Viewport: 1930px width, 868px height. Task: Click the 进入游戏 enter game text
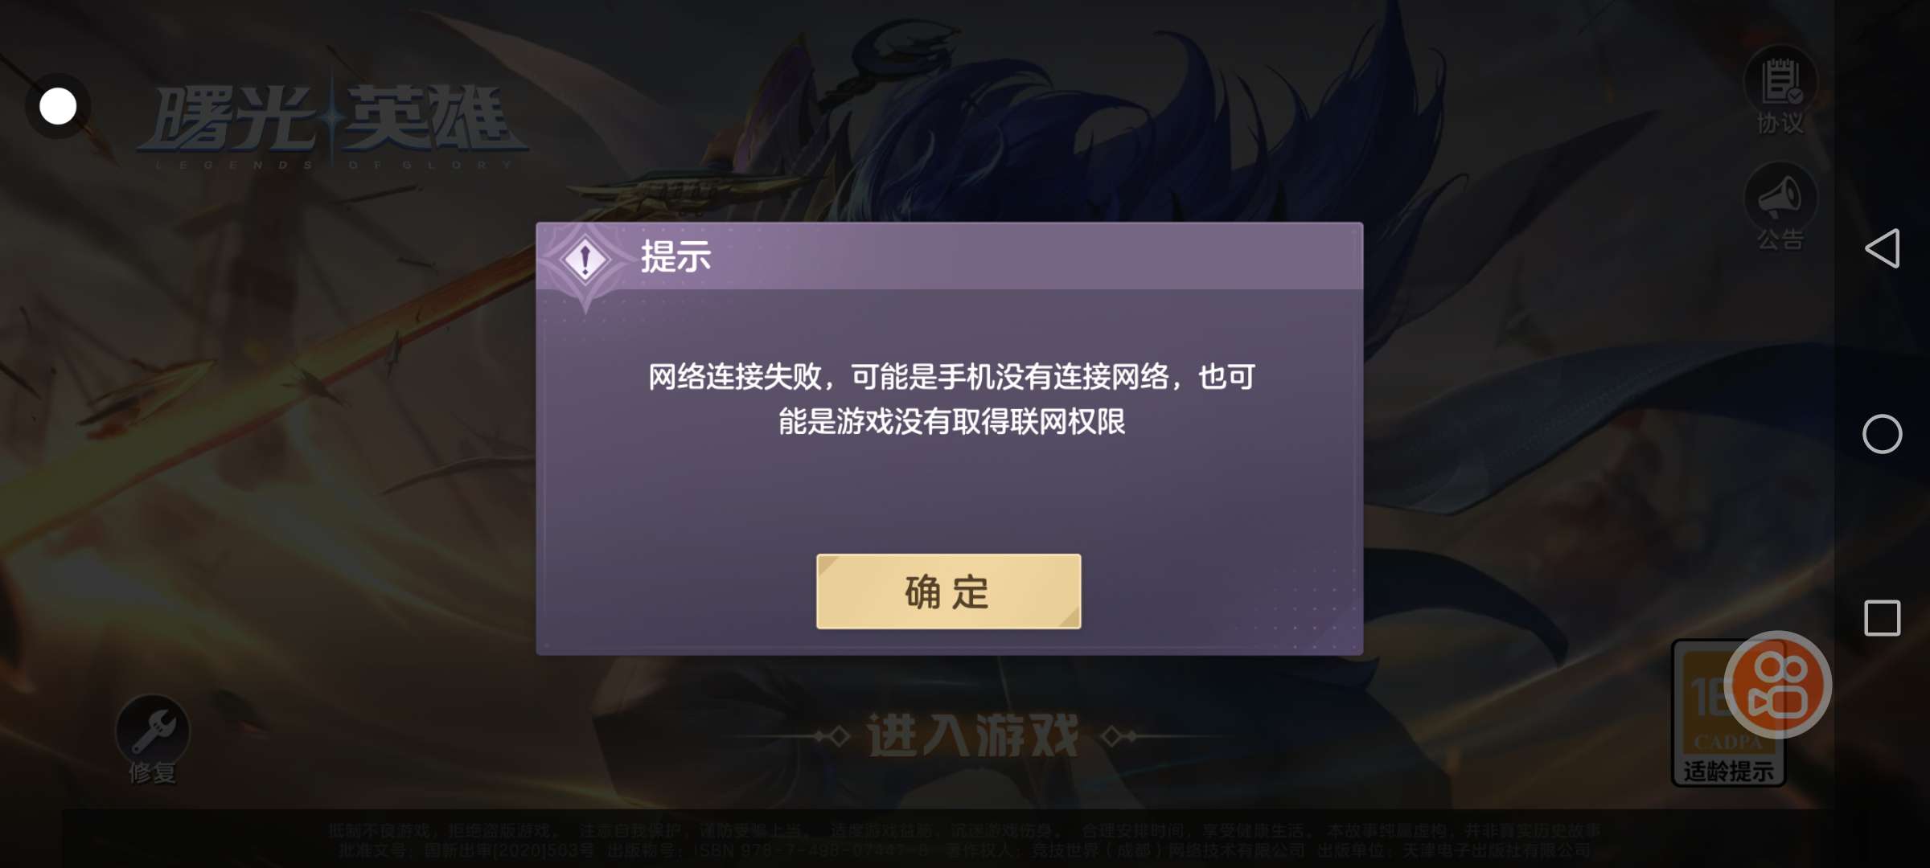pos(972,735)
